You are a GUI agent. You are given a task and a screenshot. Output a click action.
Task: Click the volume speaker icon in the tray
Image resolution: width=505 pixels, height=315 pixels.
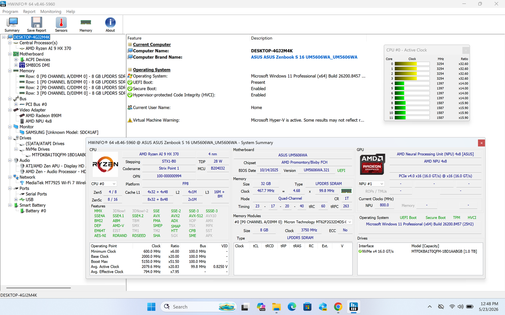click(460, 307)
